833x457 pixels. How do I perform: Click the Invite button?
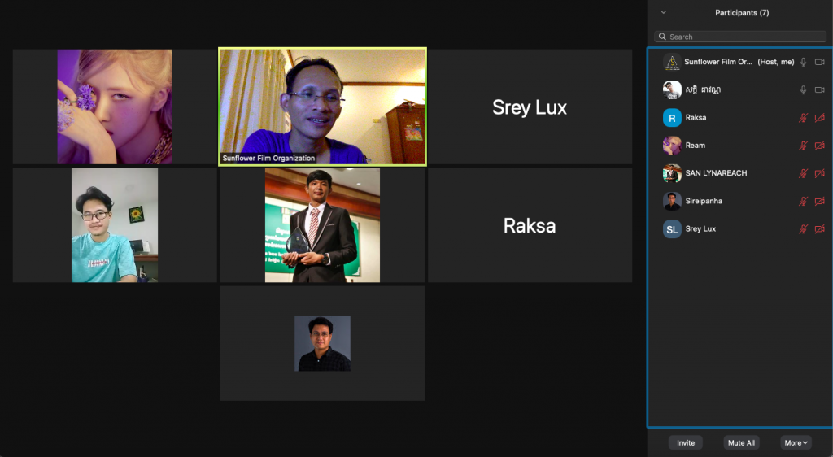click(x=686, y=442)
